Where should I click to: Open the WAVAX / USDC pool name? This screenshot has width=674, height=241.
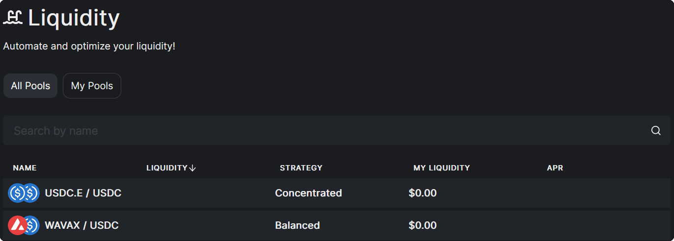pyautogui.click(x=81, y=225)
